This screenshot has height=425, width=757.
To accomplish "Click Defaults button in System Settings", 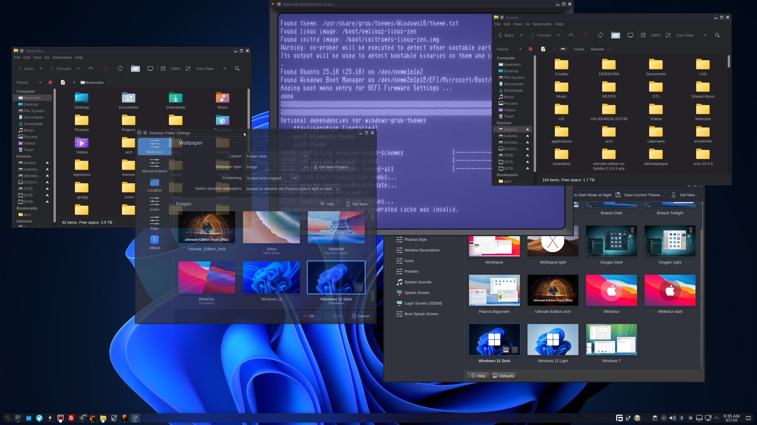I will 503,376.
